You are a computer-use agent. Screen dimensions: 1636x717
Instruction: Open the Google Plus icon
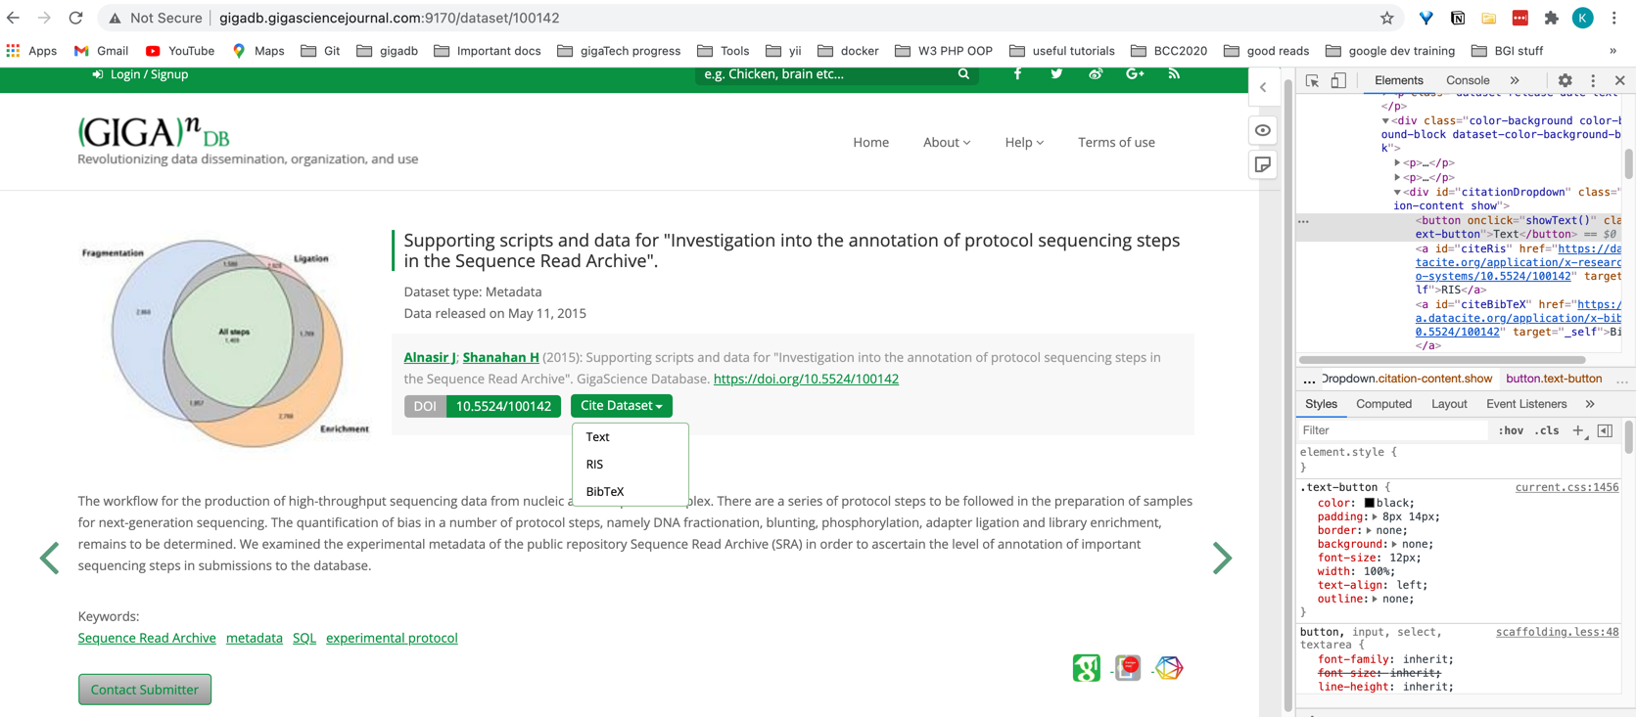click(x=1135, y=74)
